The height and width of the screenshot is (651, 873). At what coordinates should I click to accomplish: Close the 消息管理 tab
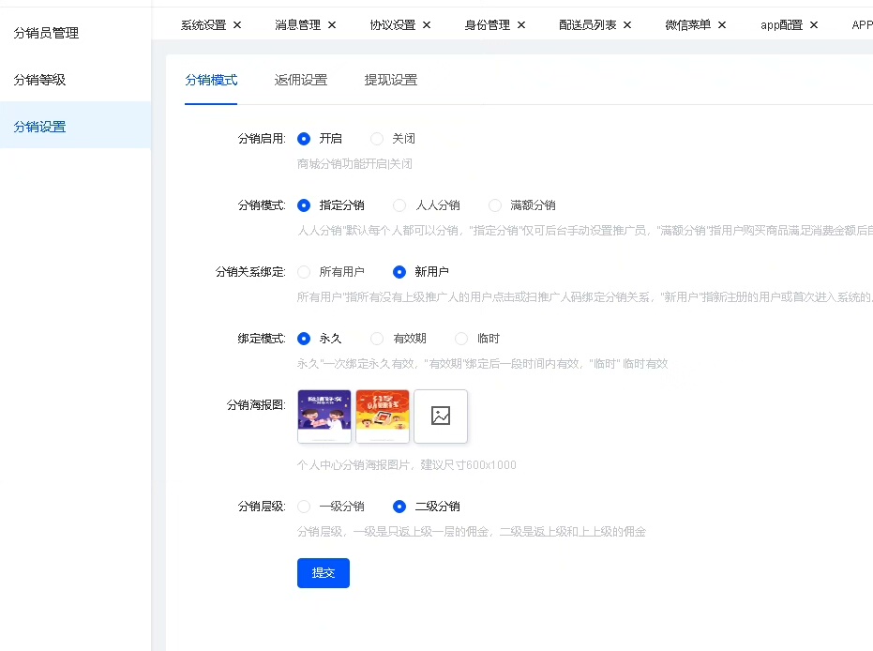point(332,25)
